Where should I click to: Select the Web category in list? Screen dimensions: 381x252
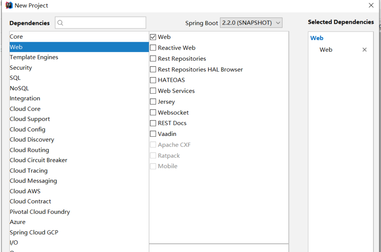(x=79, y=47)
